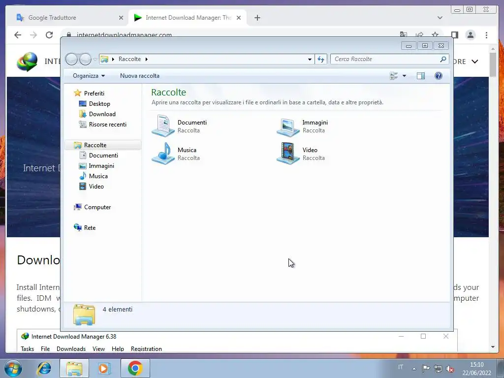Image resolution: width=504 pixels, height=378 pixels.
Task: Open the view options dropdown arrow
Action: 405,76
